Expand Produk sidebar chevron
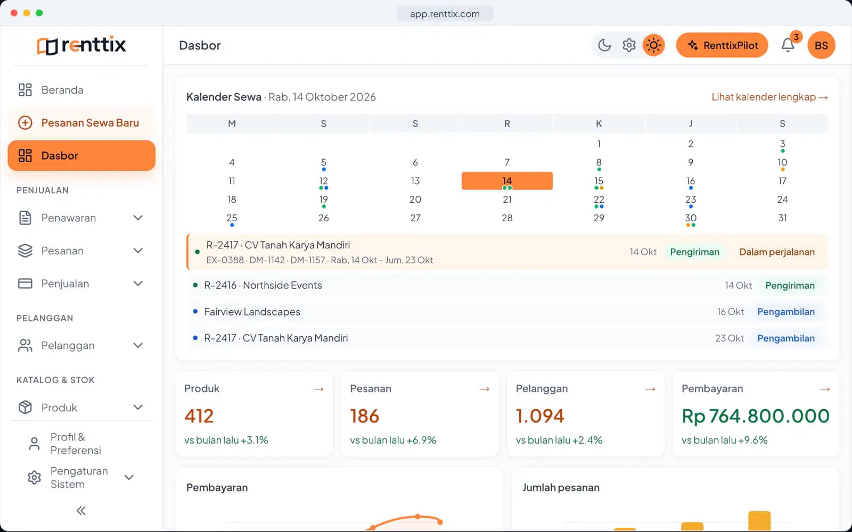The image size is (852, 532). (x=138, y=408)
